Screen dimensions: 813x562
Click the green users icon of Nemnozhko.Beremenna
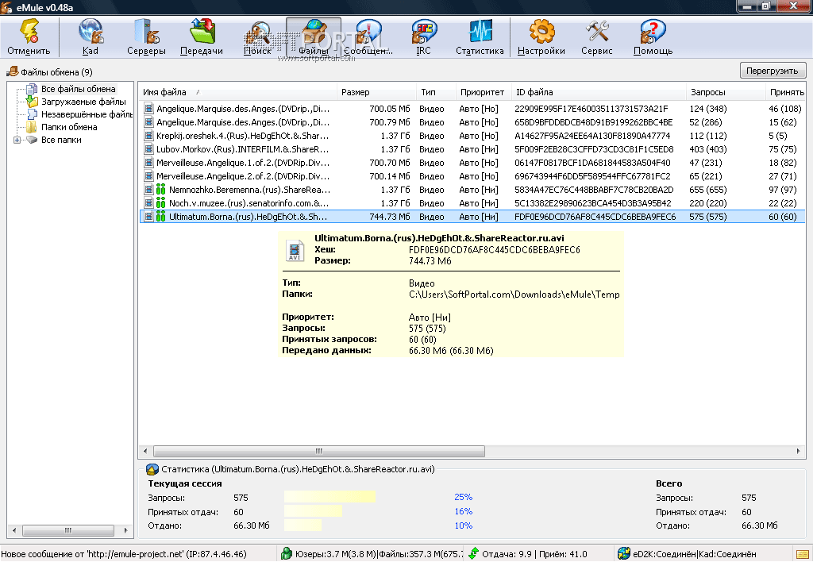coord(160,190)
